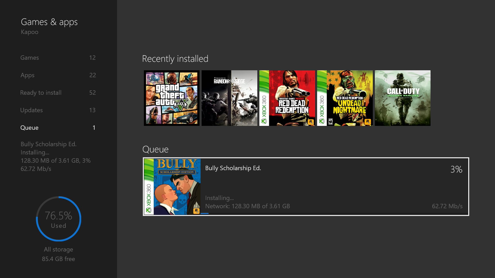Click the Recently installed heading
This screenshot has width=495, height=278.
[175, 59]
